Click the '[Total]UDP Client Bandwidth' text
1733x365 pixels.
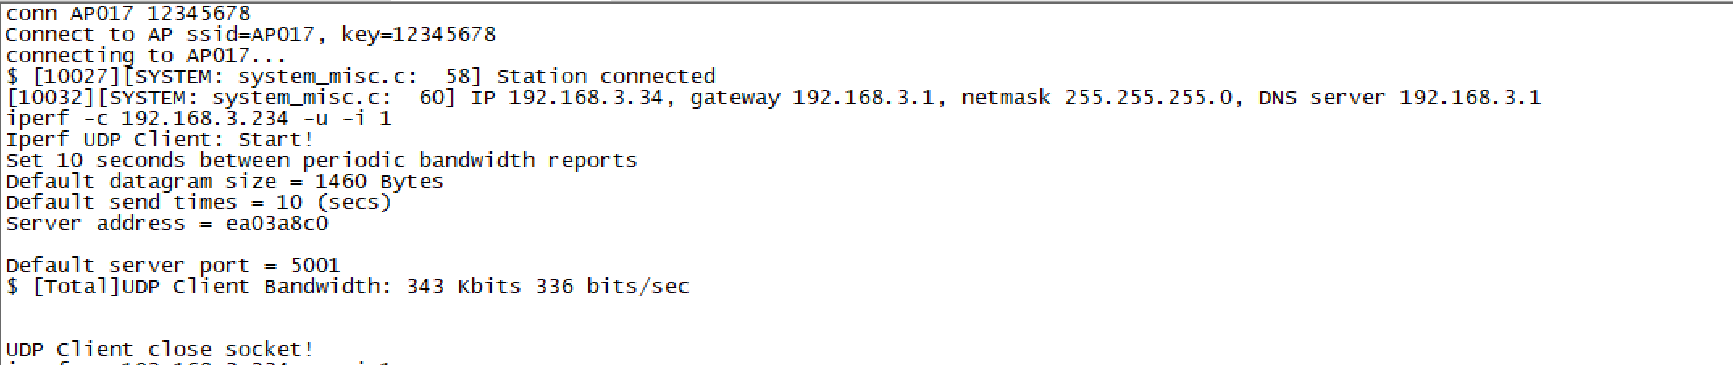tap(207, 287)
